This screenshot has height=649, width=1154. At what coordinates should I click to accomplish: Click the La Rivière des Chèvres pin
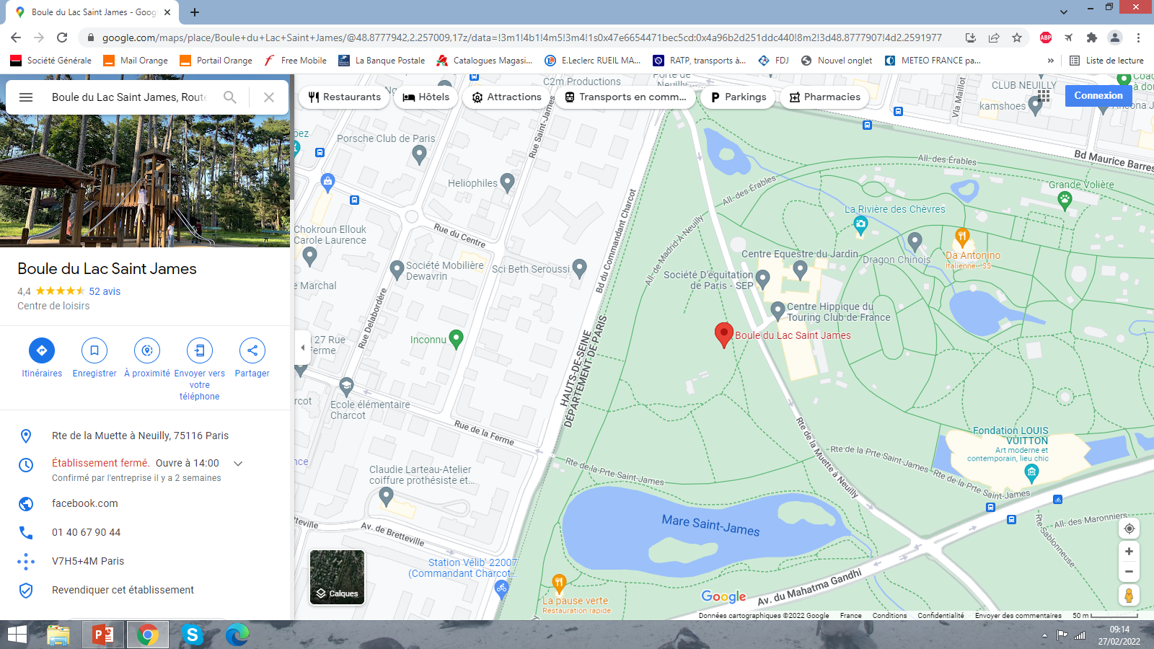(x=860, y=226)
